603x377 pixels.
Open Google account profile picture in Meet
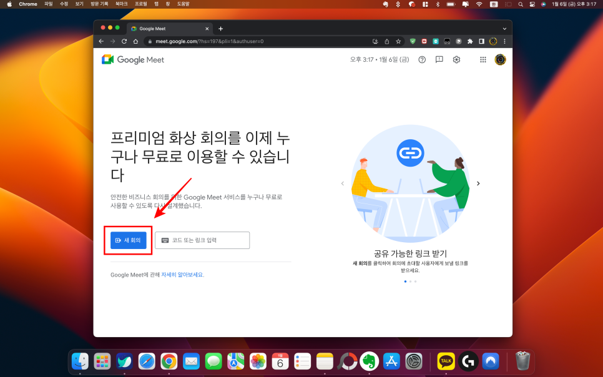500,60
